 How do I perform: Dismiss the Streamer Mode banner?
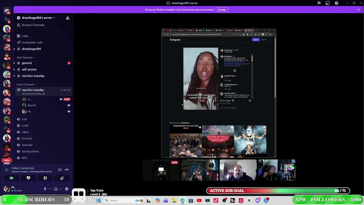[359, 10]
